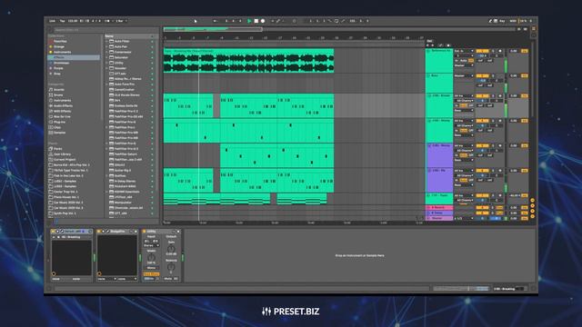The height and width of the screenshot is (327, 582).
Task: Fold the Bass track with its triangle
Action: [428, 76]
